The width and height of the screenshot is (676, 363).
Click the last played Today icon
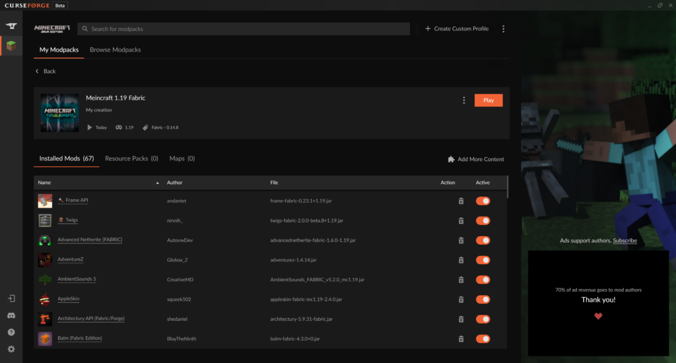pos(90,127)
